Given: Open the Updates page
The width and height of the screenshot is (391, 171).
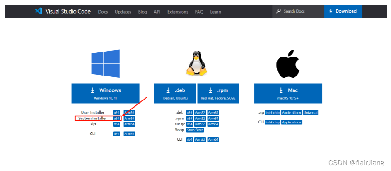Looking at the screenshot, I should 123,12.
